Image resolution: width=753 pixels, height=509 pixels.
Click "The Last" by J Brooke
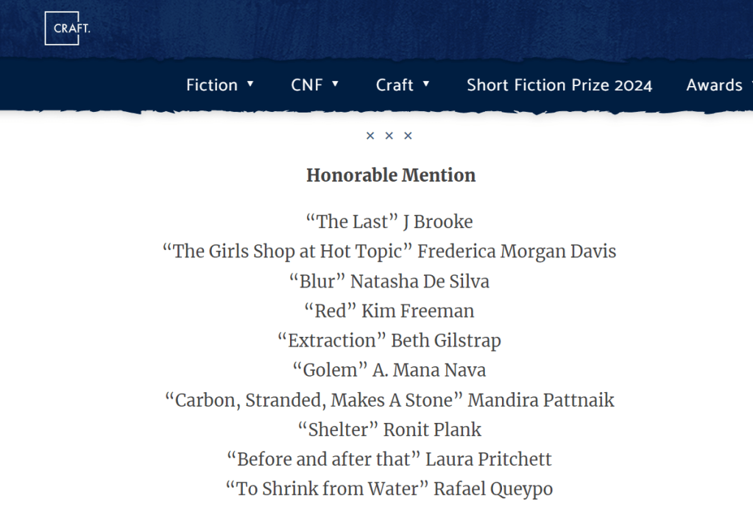pyautogui.click(x=389, y=221)
